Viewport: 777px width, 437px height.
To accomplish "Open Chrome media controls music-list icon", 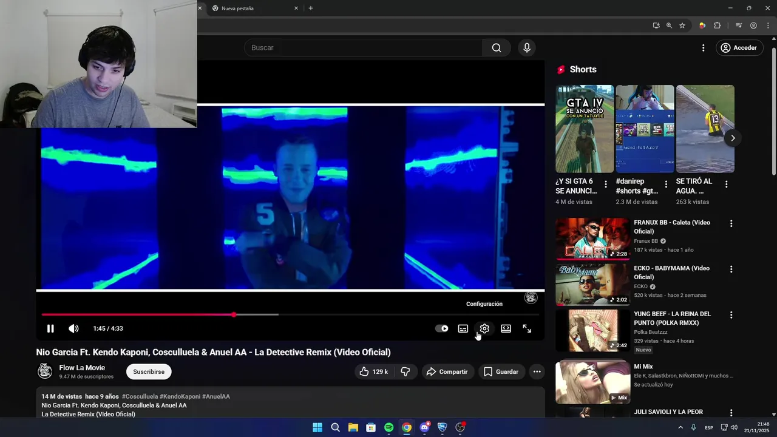I will click(739, 25).
